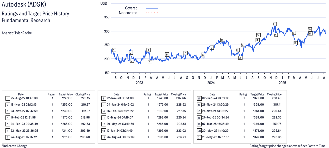Screen dimensions: 329x148
Task: Click the date 22-Nov-23 03:51:00
Action: [120, 98]
